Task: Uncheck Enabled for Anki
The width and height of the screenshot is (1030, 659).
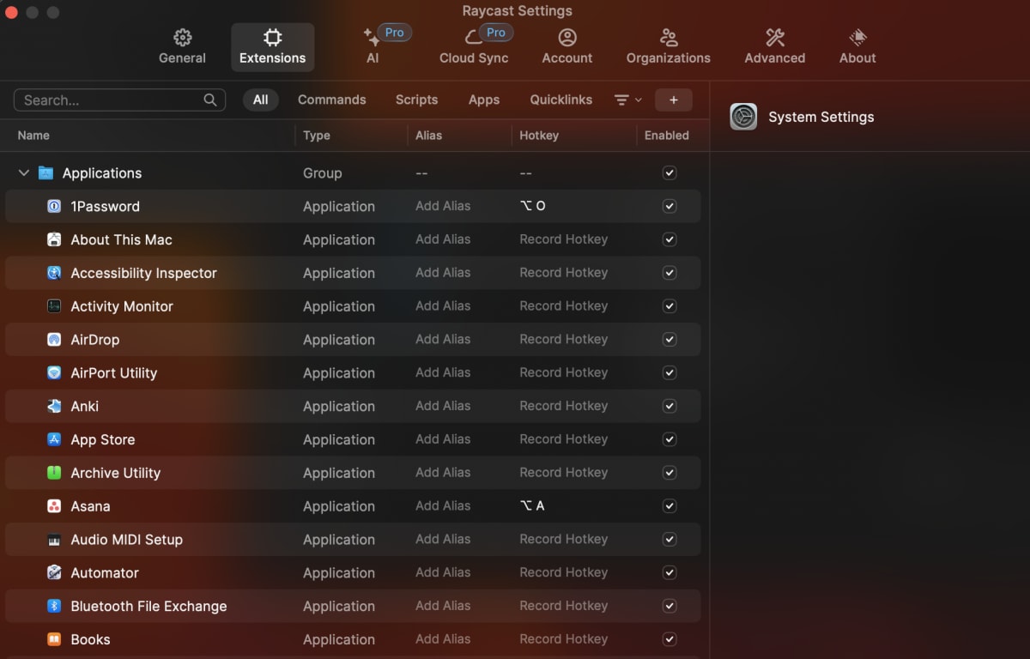Action: click(x=669, y=406)
